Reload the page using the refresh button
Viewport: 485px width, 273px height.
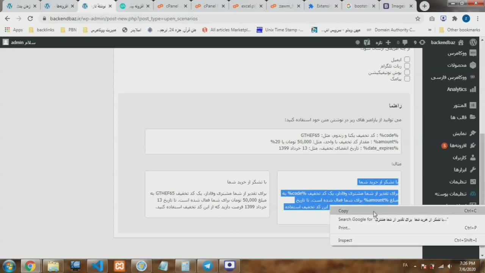coord(30,19)
